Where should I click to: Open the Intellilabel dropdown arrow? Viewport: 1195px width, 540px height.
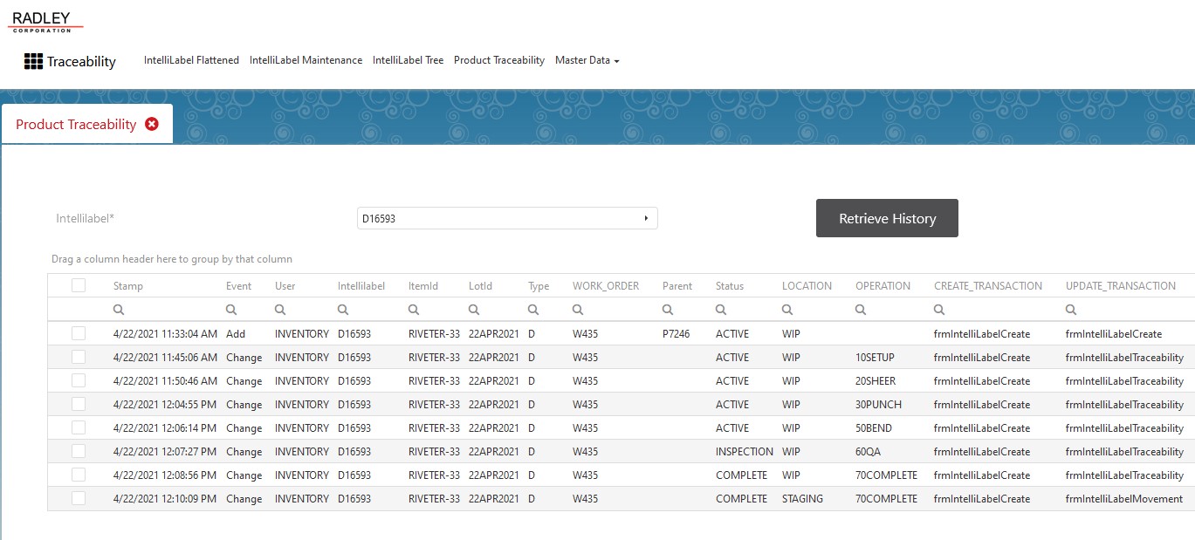pos(645,218)
